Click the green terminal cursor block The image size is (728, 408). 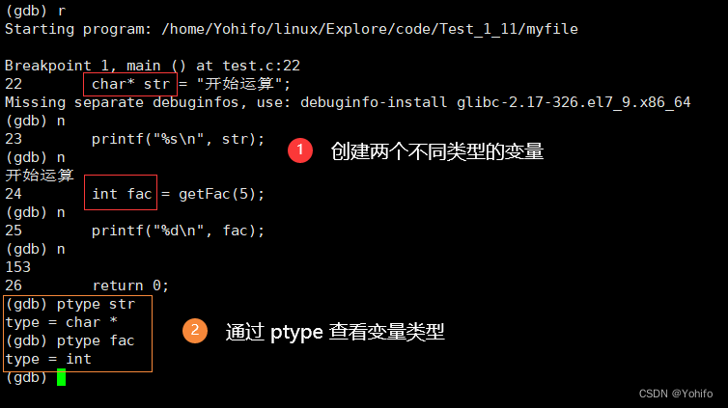(x=61, y=377)
